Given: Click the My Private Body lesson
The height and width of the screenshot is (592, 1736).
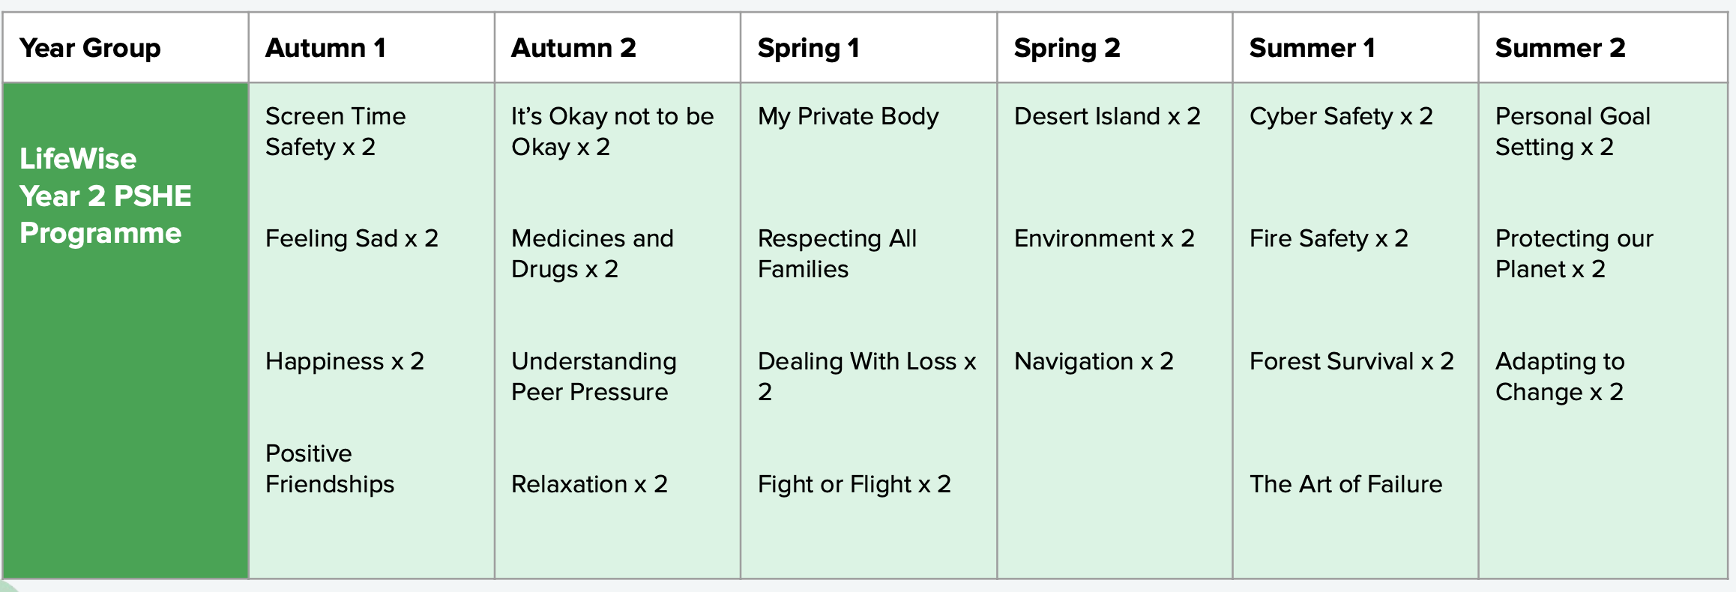Looking at the screenshot, I should [x=848, y=116].
